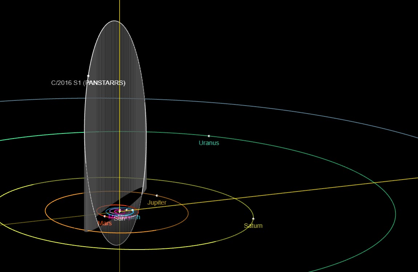Select the Uranus position dot

click(209, 136)
